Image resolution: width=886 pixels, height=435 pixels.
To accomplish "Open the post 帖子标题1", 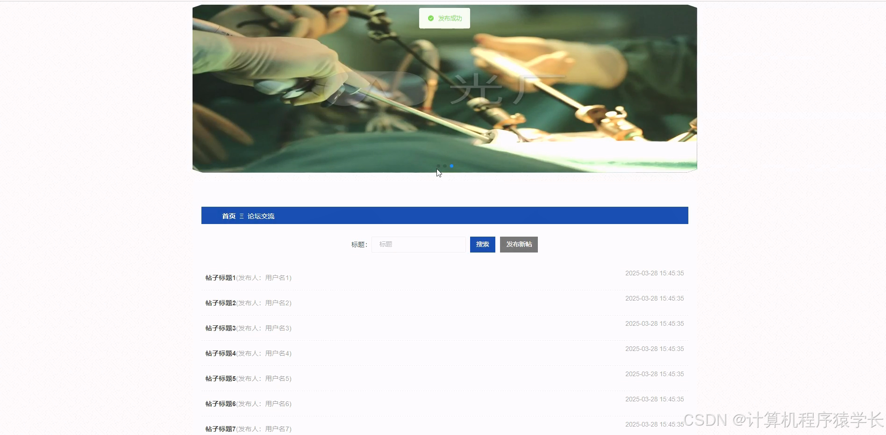I will pos(221,278).
